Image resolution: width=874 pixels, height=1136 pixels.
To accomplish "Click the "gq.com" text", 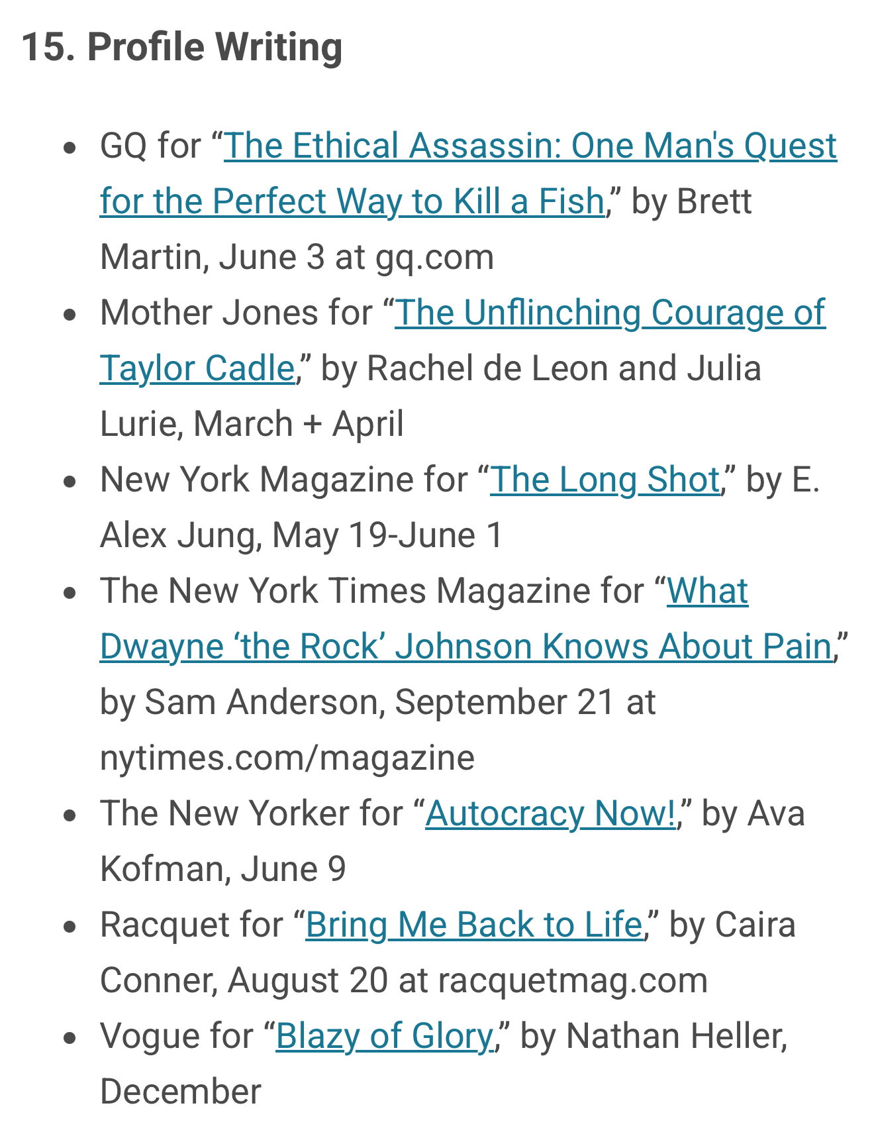I will (434, 257).
